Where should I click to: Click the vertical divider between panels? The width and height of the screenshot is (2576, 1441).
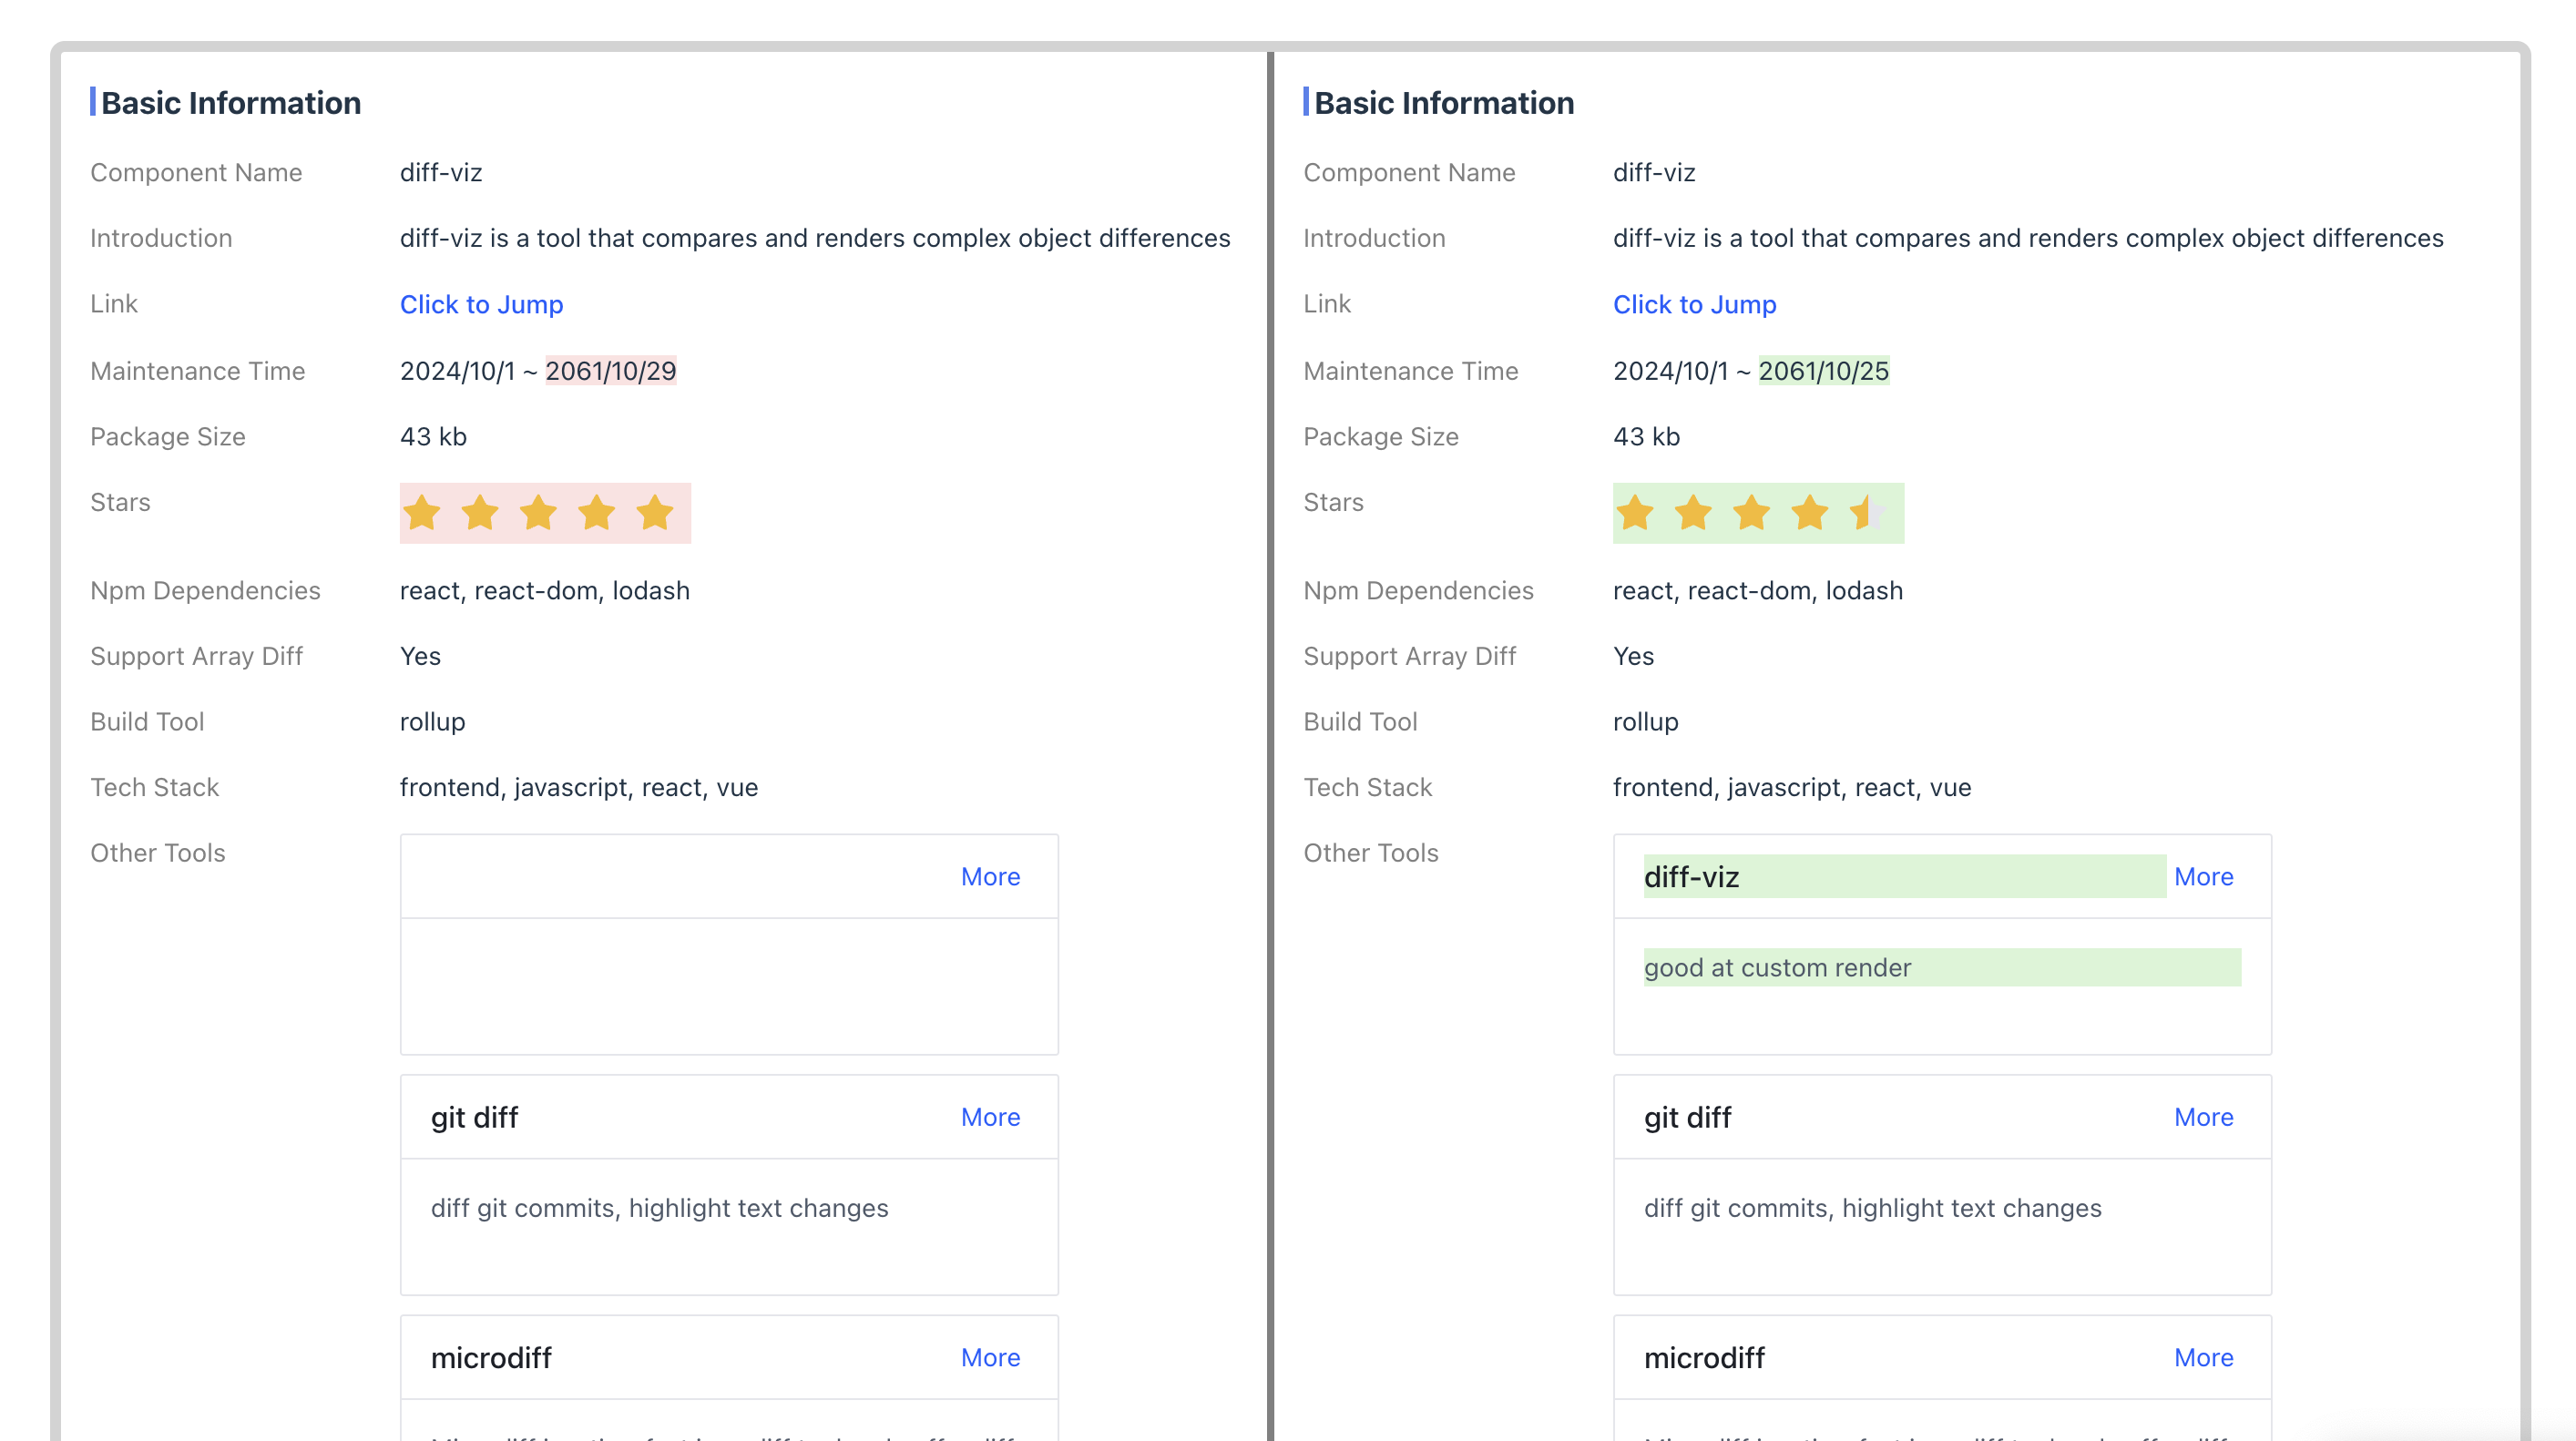coord(1270,700)
